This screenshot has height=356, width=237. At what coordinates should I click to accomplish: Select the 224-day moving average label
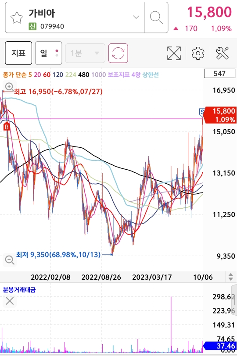[71, 75]
